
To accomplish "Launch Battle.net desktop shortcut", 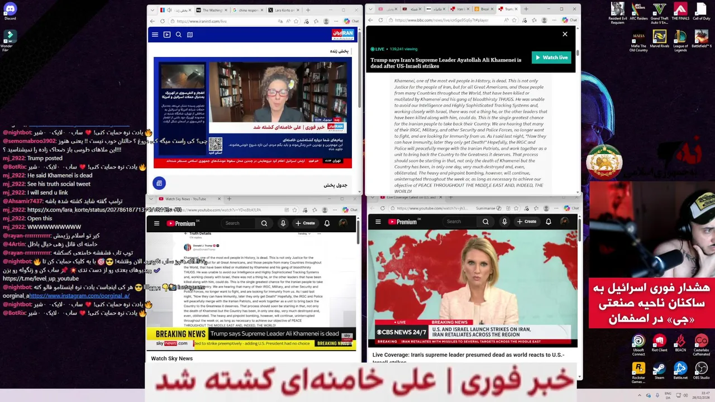I will (x=680, y=371).
